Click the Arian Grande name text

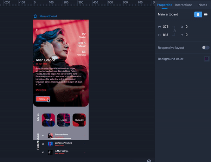[x=45, y=60]
